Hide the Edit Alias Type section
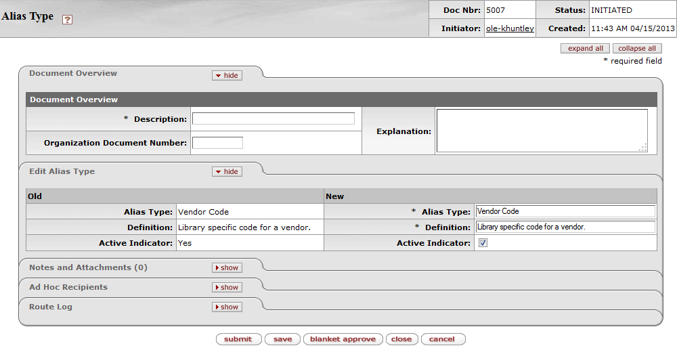677x350 pixels. point(227,172)
